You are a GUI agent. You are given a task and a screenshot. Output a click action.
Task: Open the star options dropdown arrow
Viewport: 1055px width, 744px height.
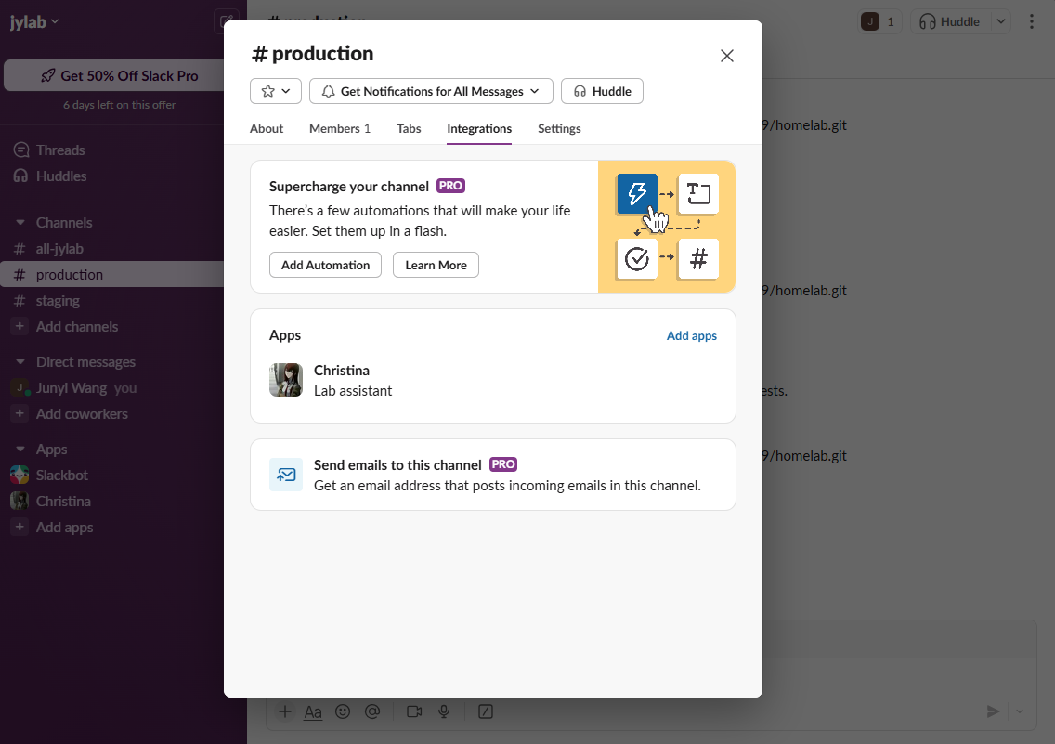pyautogui.click(x=286, y=91)
